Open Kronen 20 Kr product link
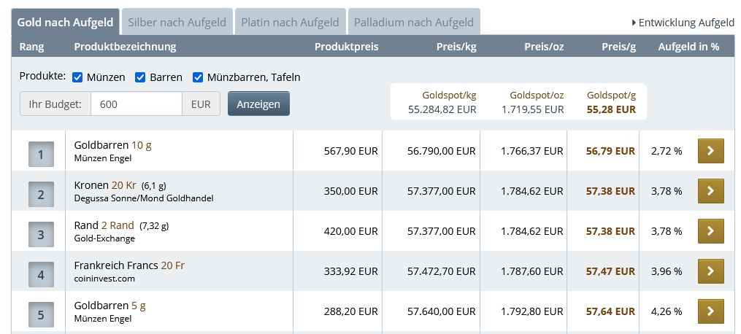This screenshot has height=334, width=741. click(x=105, y=185)
